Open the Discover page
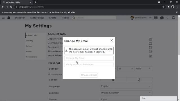 point(20,18)
